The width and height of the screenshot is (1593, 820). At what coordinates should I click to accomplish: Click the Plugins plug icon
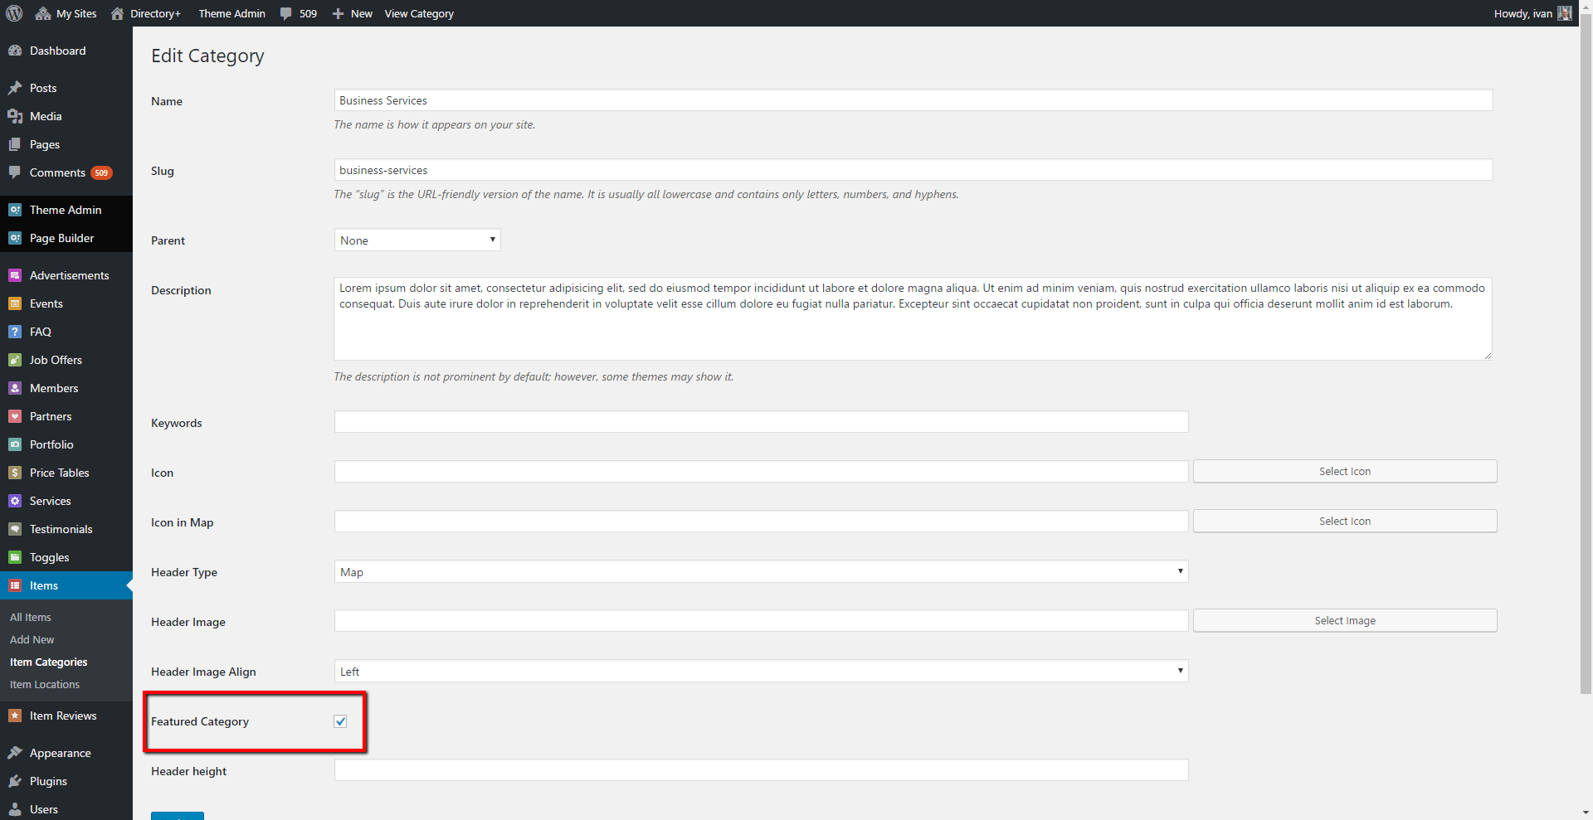(15, 781)
